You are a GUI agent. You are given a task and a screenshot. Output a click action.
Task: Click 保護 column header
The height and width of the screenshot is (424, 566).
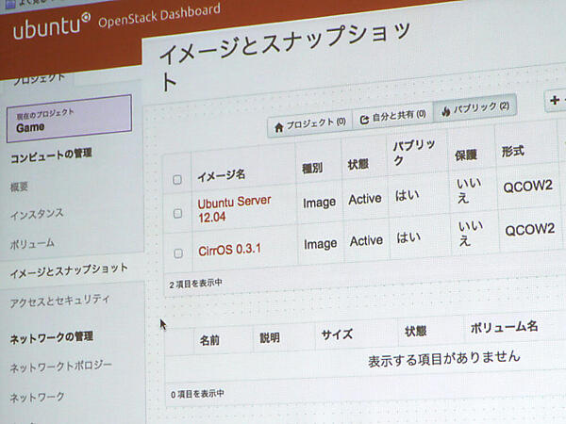coord(466,155)
